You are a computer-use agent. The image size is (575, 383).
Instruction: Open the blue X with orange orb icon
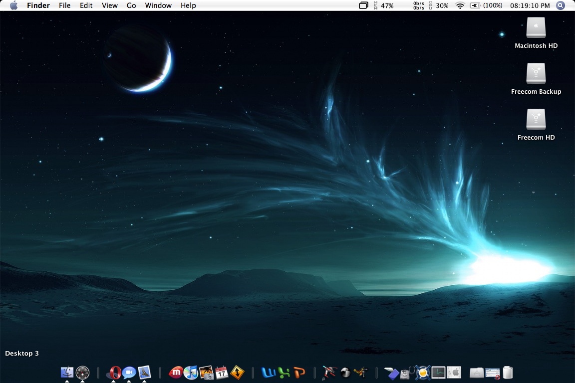point(422,373)
